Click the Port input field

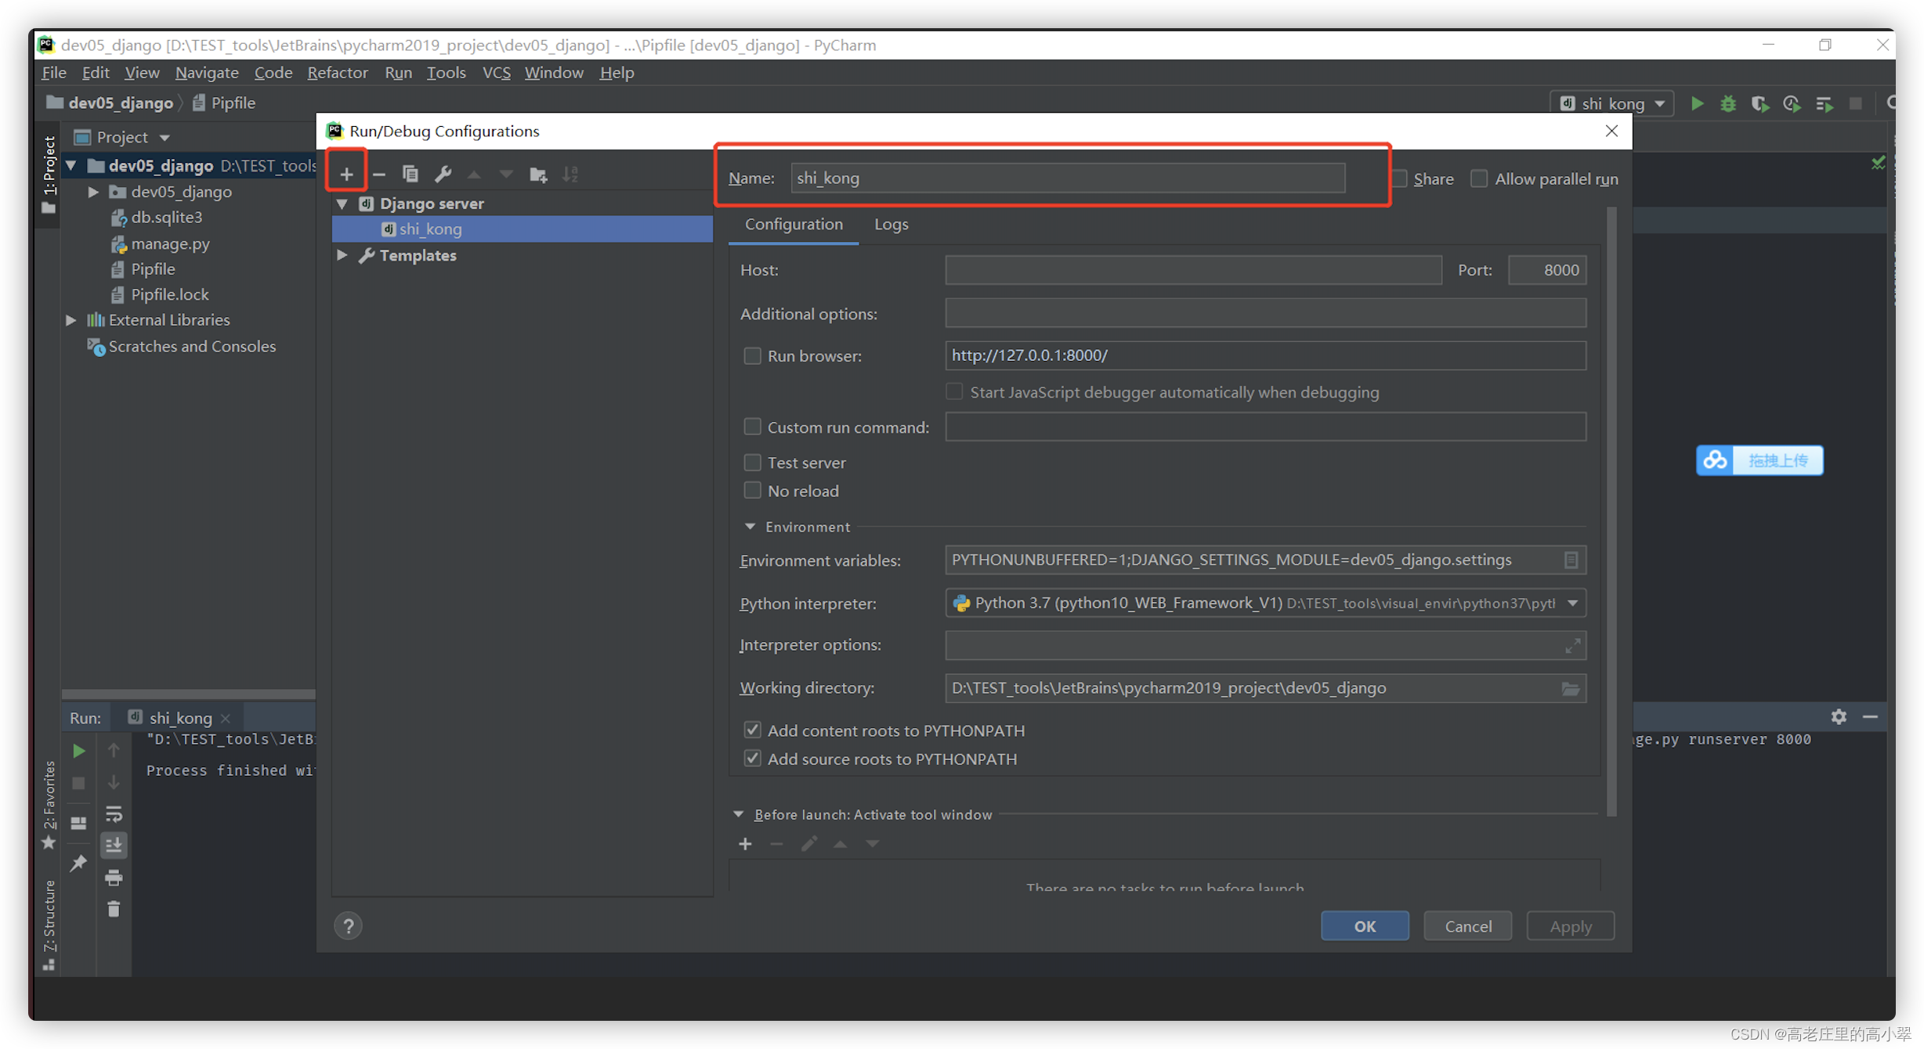tap(1546, 270)
